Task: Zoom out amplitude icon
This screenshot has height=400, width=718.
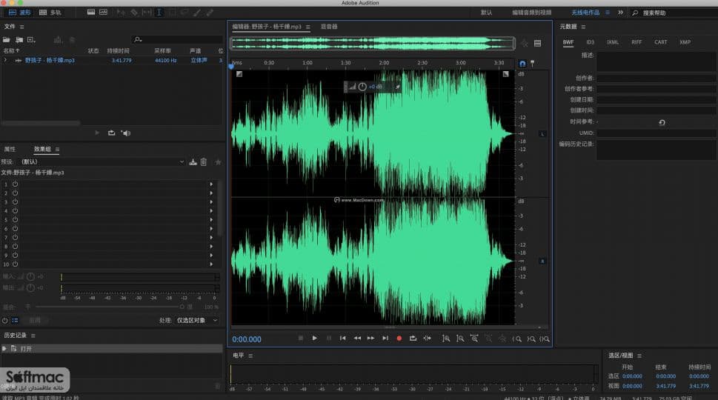Action: point(460,339)
